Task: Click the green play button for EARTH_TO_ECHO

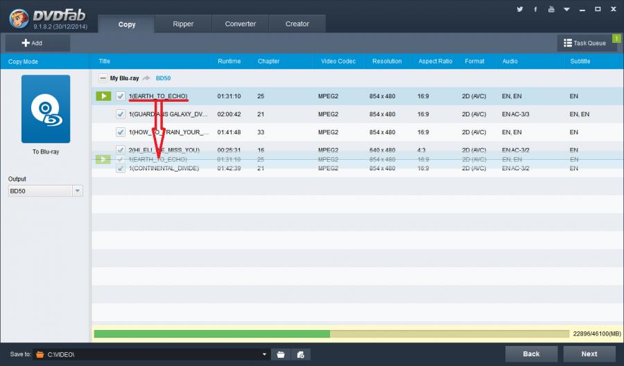Action: 103,96
